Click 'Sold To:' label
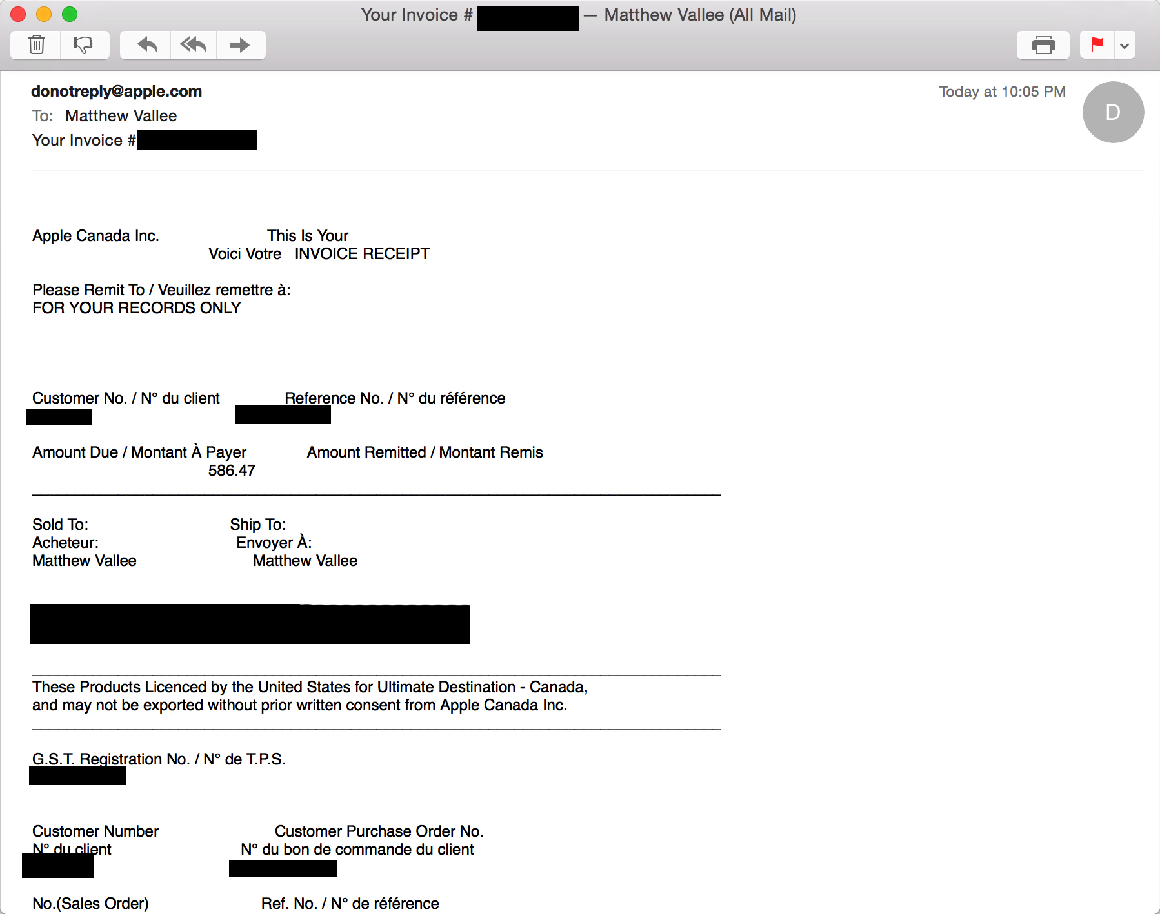Screen dimensions: 1160x914 click(x=61, y=525)
